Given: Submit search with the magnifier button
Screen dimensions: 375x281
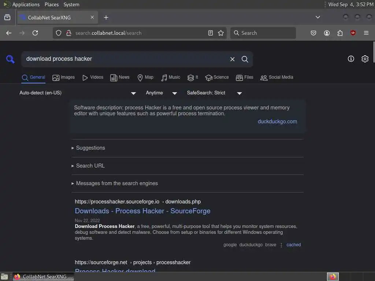Looking at the screenshot, I should tap(245, 59).
